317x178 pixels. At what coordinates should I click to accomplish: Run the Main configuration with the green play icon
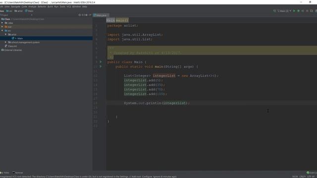pos(294,11)
